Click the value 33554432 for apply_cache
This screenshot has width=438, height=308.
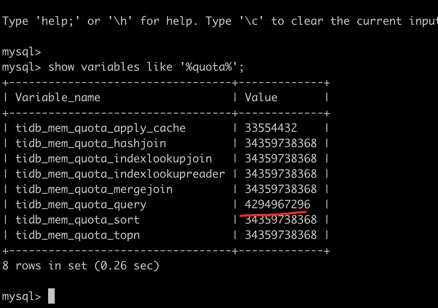point(271,128)
